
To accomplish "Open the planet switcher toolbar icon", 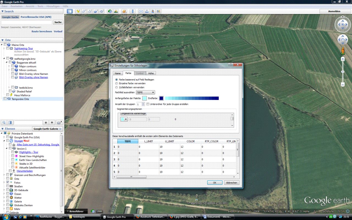I will click(x=124, y=11).
